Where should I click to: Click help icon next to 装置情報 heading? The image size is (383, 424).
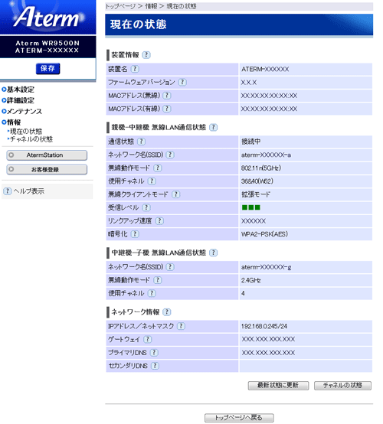click(146, 55)
